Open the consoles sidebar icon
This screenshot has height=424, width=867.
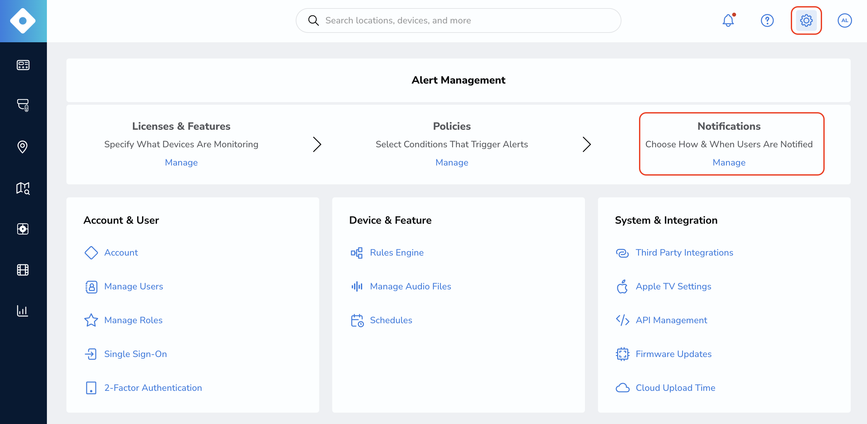tap(23, 65)
